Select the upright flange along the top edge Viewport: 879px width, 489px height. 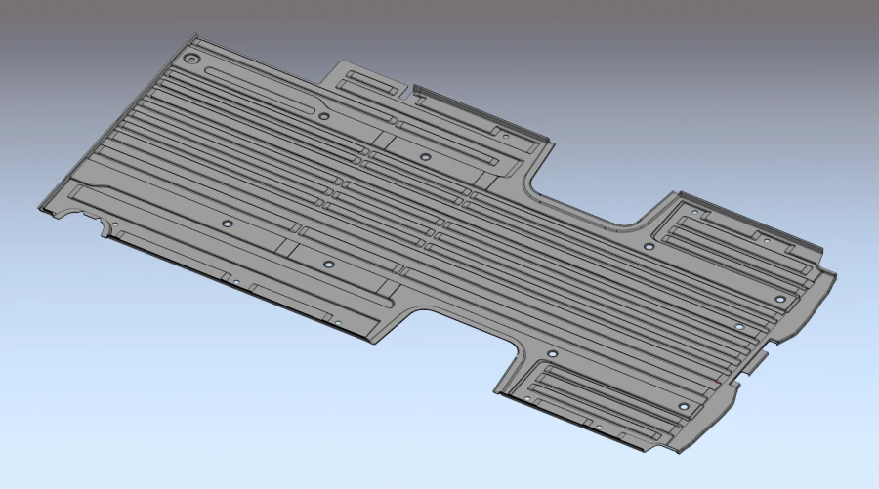coord(469,109)
